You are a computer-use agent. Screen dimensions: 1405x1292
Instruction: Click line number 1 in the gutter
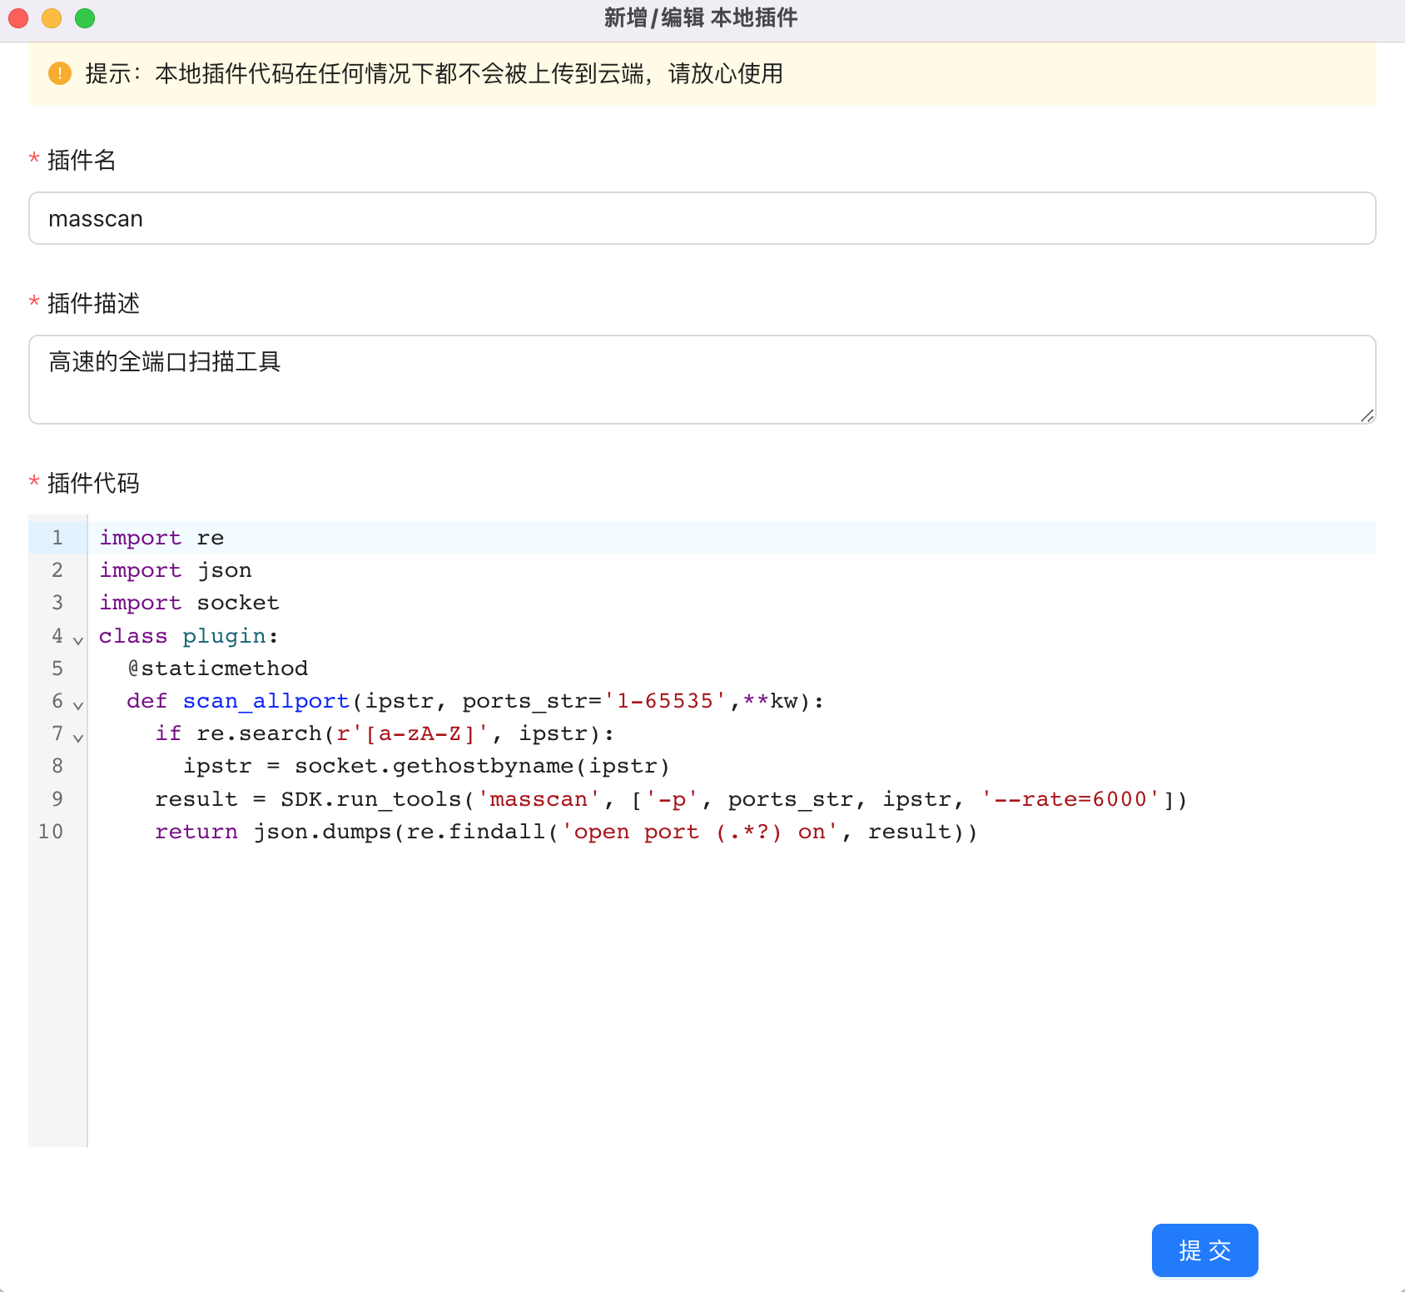[57, 538]
